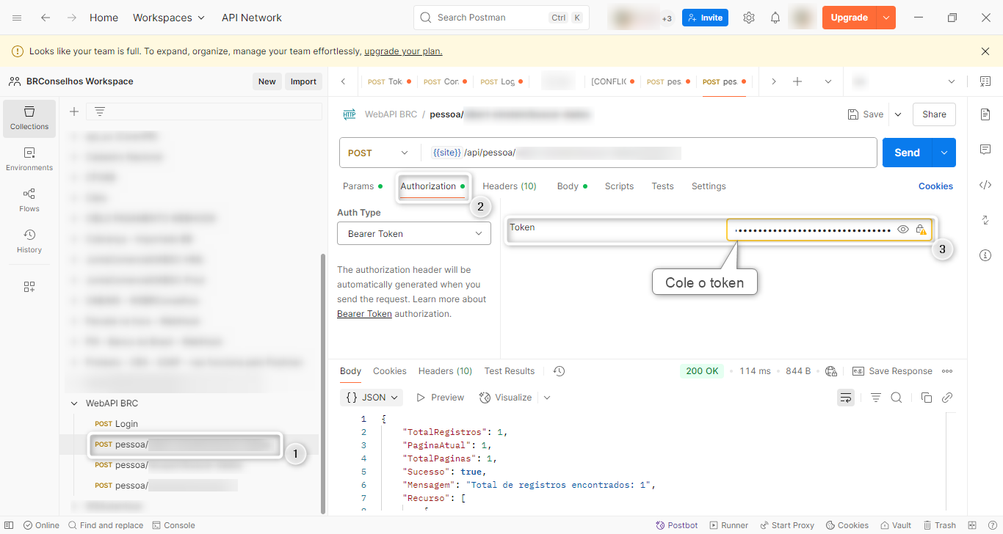Image resolution: width=1003 pixels, height=534 pixels.
Task: Open the Documentation icon in the right sidebar
Action: point(985,114)
